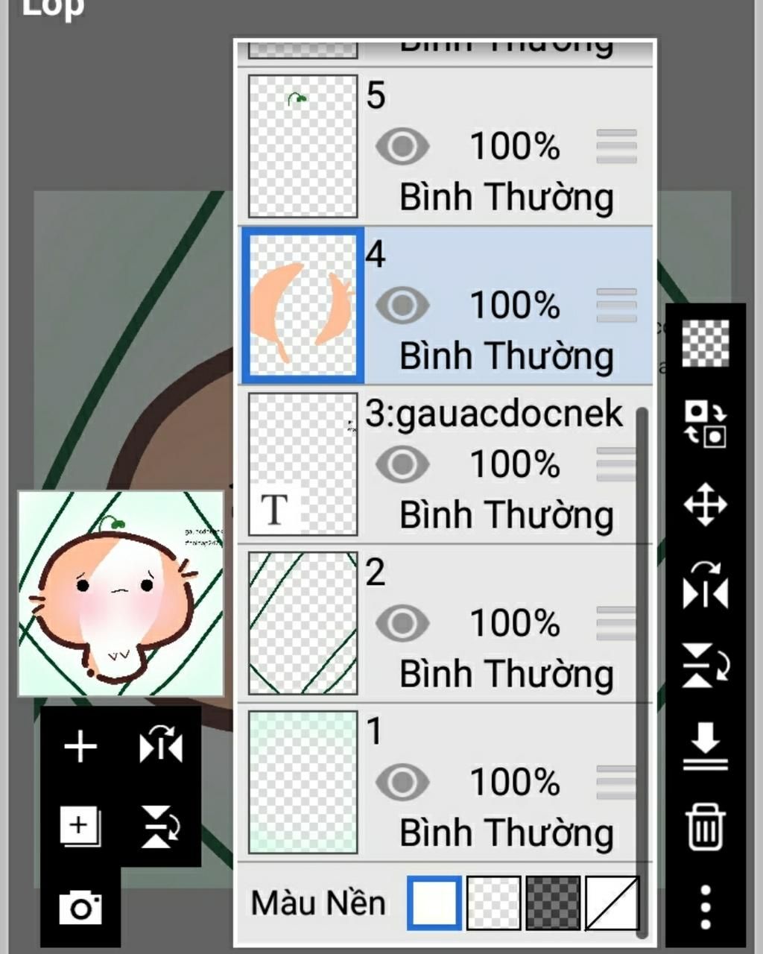Viewport: 763px width, 954px height.
Task: Swap layer selection icon in right toolbar
Action: pos(705,423)
